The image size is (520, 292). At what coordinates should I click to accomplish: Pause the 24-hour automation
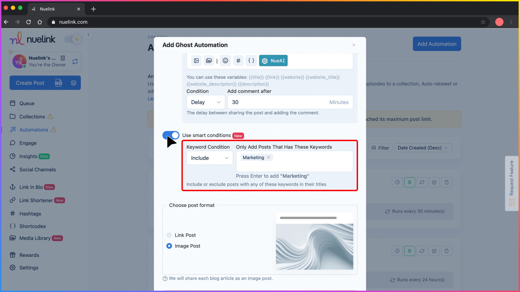point(410,251)
